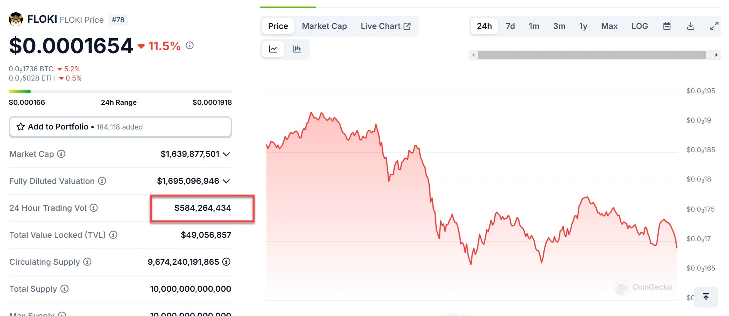729x316 pixels.
Task: Select the Price chart tab
Action: [278, 26]
